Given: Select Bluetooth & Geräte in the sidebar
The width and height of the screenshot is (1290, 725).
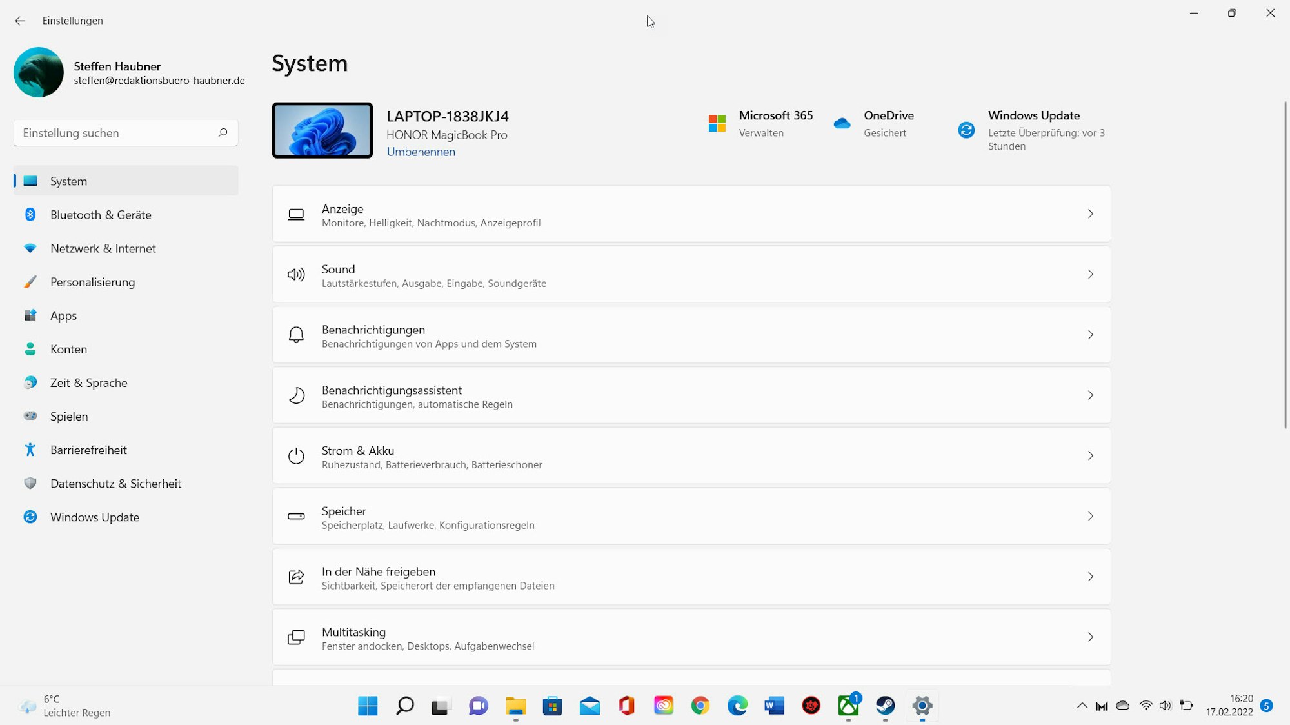Looking at the screenshot, I should (x=101, y=215).
